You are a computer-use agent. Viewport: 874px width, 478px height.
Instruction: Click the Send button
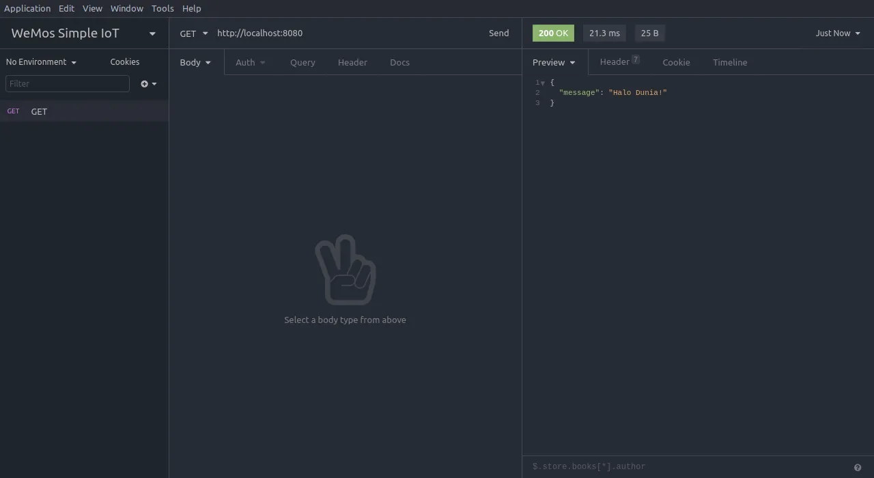point(498,33)
